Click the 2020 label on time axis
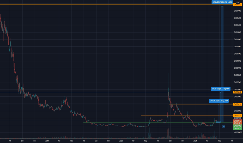 pos(121,141)
